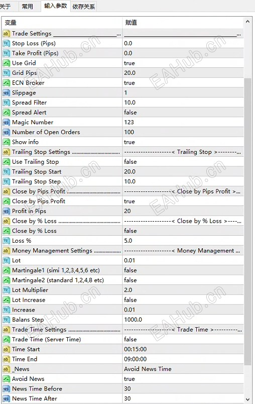Screen dimensions: 255x404
Task: Click the icon beside Trailing Stop Start
Action: [x=6, y=171]
